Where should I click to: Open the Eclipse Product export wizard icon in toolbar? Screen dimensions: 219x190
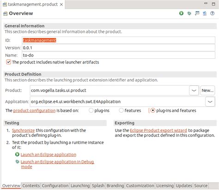197,13
